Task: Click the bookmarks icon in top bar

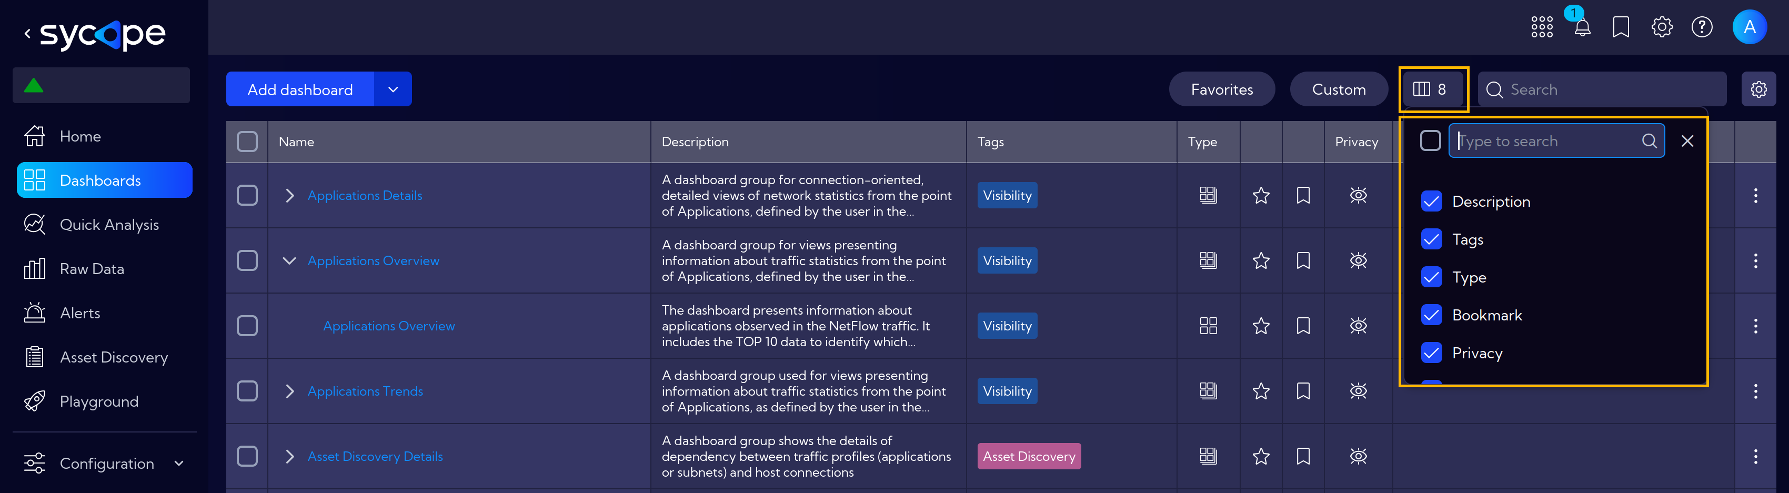Action: click(1621, 27)
